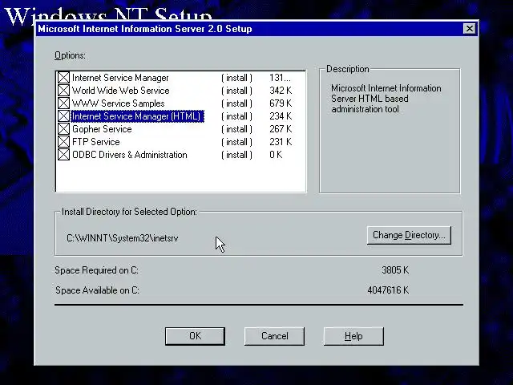Uncheck the Internet Service Manager checkbox

point(63,78)
